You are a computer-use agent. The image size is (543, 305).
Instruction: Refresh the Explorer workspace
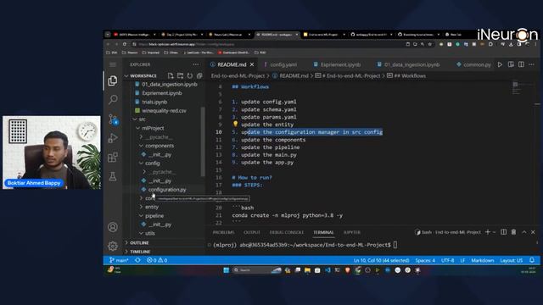click(190, 75)
